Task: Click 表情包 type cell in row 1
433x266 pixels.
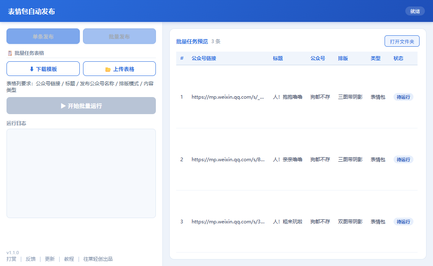Action: coord(378,97)
